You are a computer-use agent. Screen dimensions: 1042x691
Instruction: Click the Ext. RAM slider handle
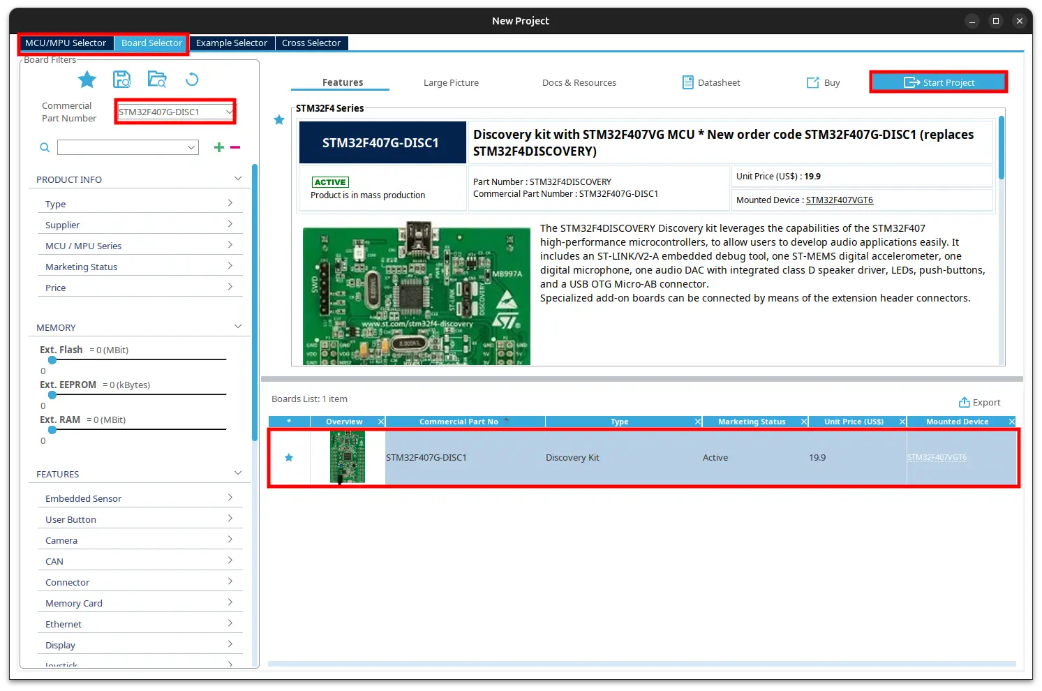(52, 430)
